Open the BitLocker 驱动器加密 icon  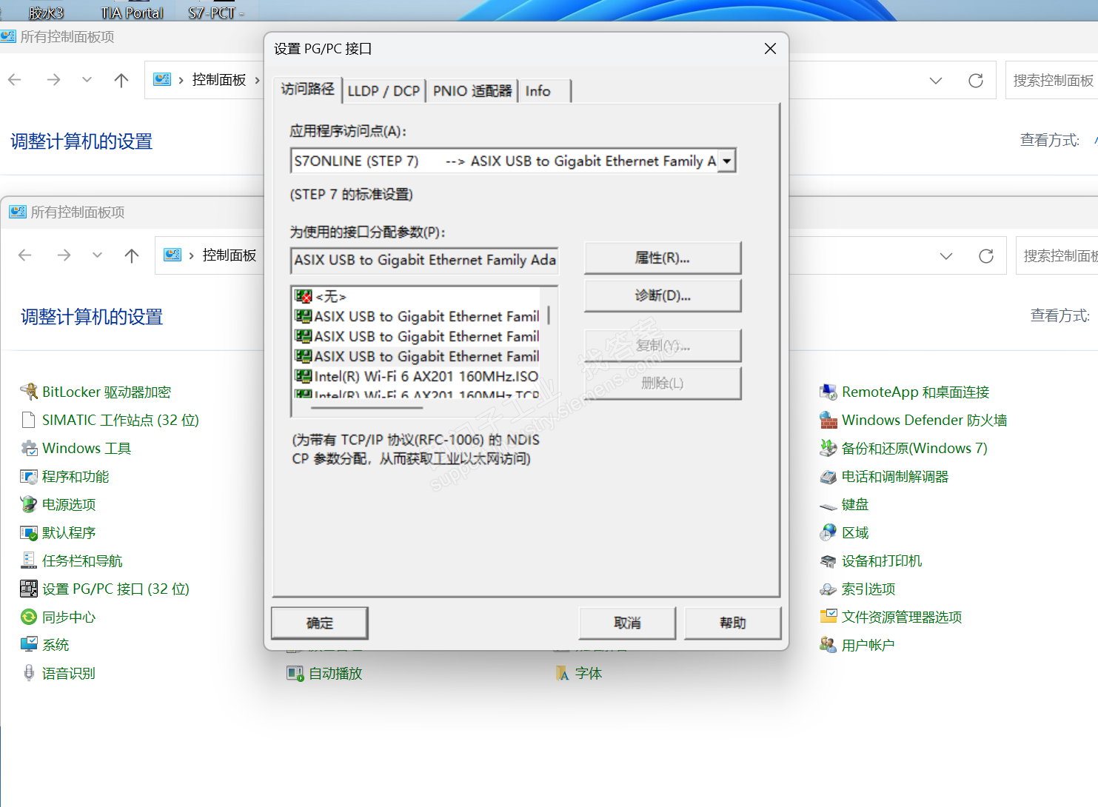pyautogui.click(x=29, y=392)
